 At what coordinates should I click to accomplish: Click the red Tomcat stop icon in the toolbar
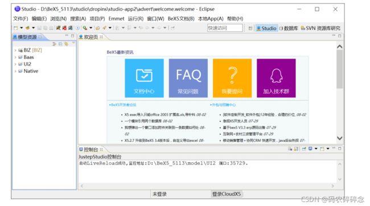pos(64,28)
